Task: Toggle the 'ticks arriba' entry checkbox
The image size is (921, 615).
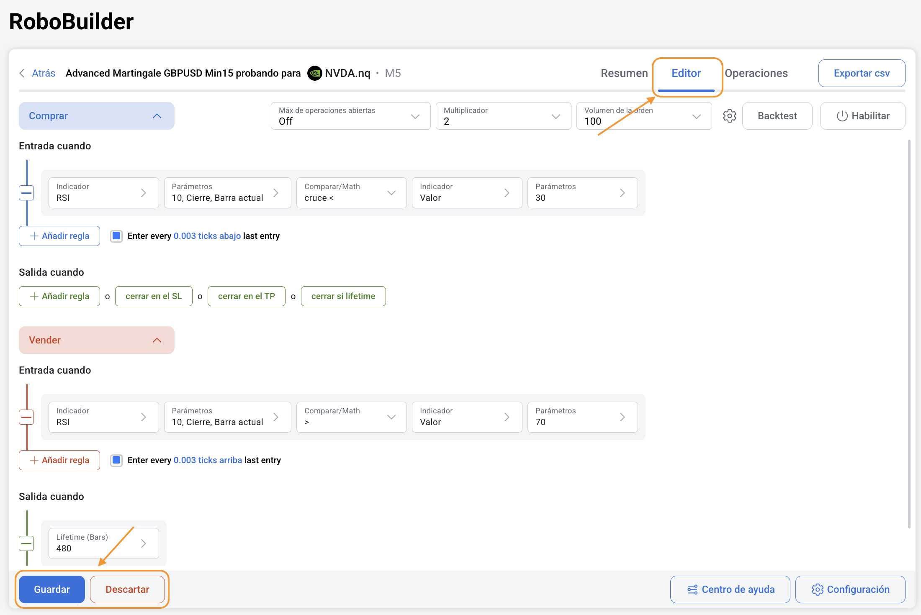Action: [116, 460]
